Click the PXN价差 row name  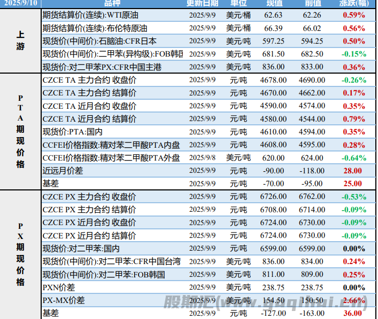tap(59, 287)
